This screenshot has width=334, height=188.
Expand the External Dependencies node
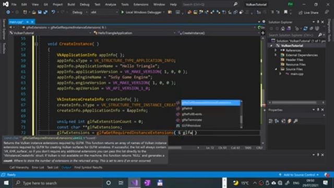pos(276,55)
